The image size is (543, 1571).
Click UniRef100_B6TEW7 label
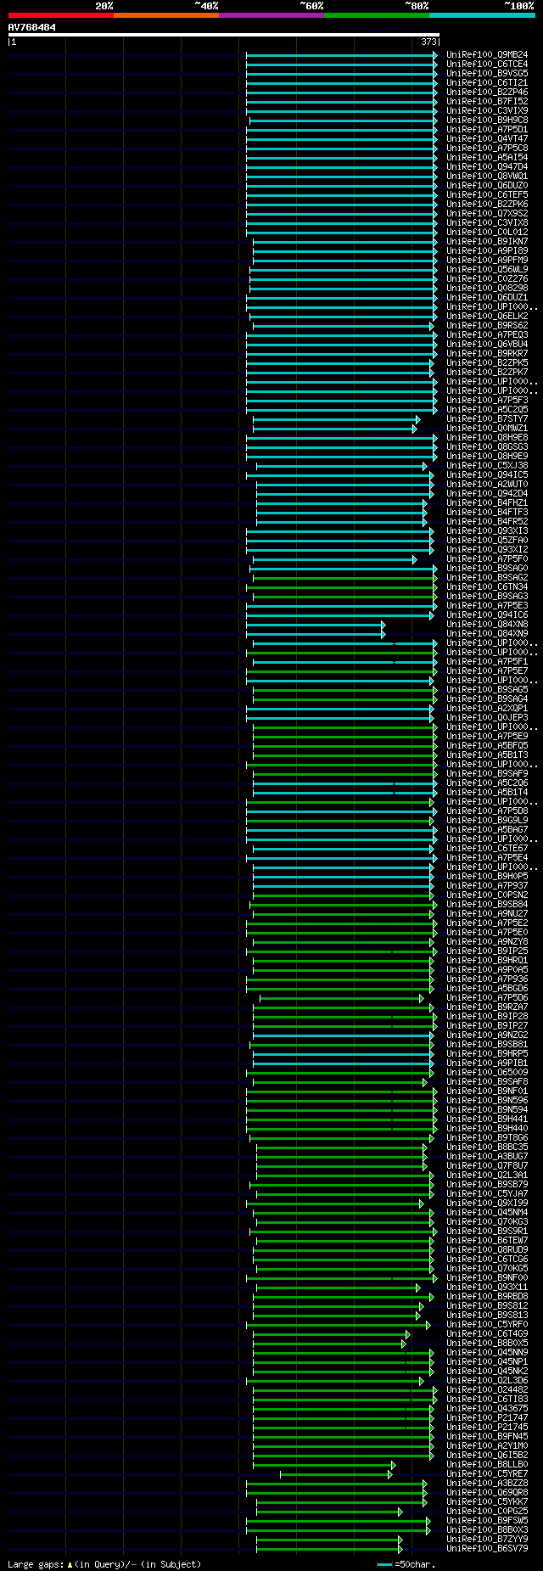[x=487, y=1241]
